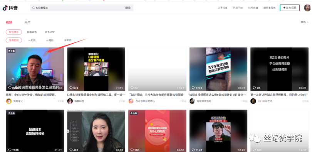Open the 创作者服务 link
Viewport: 312px width, 152px height.
269,8
